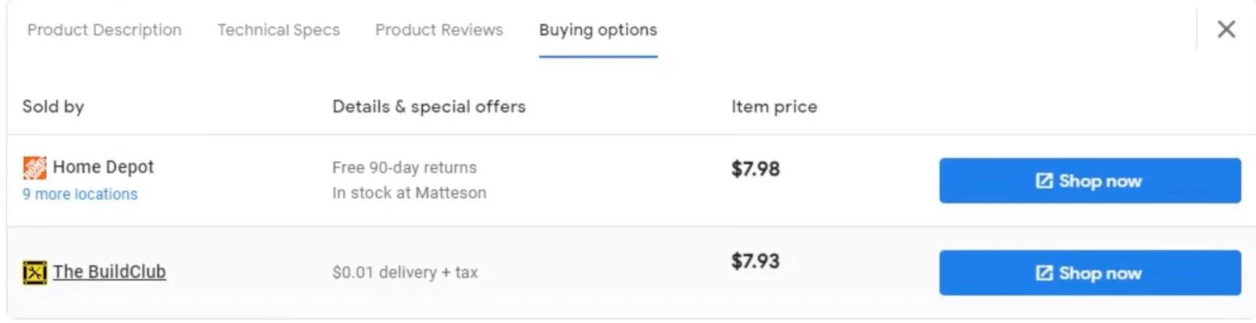
Task: Click the Sold by column header
Action: pyautogui.click(x=53, y=106)
